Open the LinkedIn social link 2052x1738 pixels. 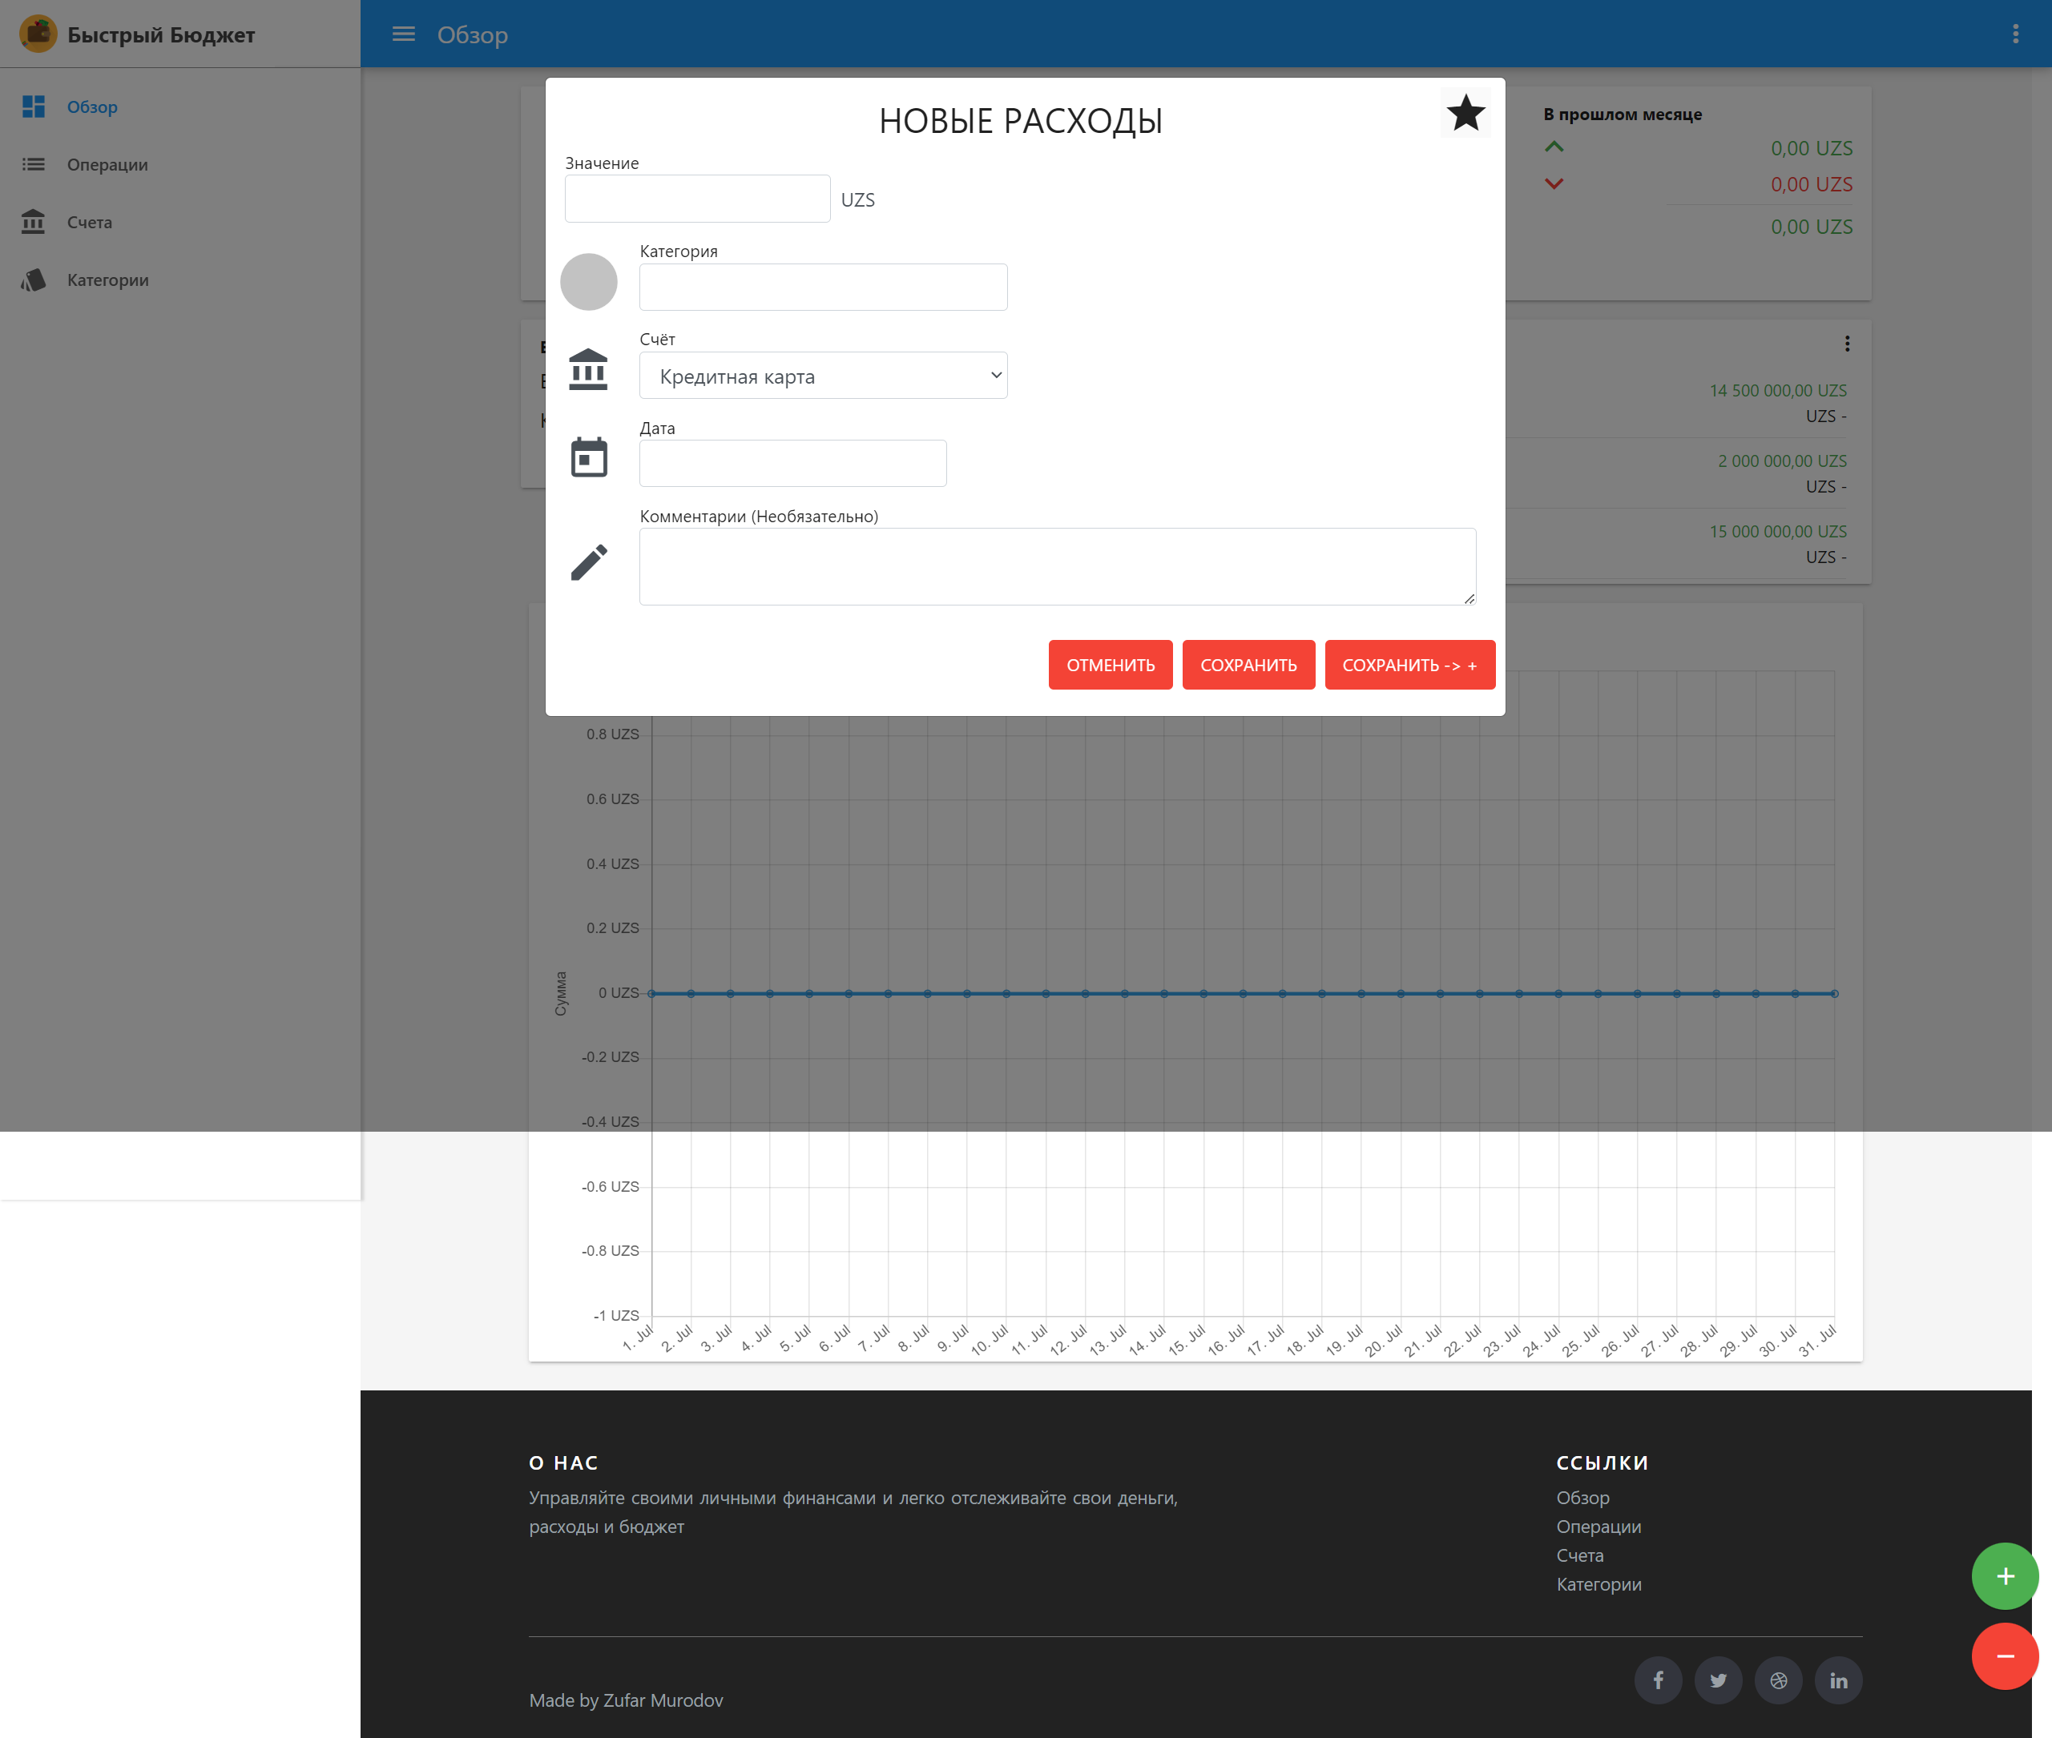click(x=1837, y=1680)
